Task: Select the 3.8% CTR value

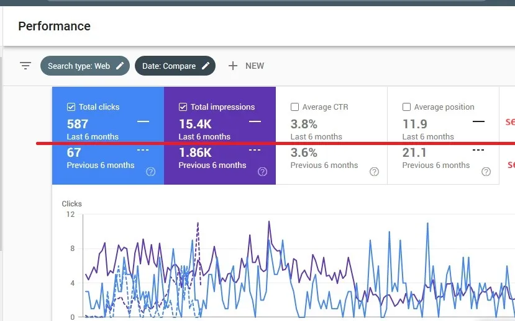Action: [304, 124]
